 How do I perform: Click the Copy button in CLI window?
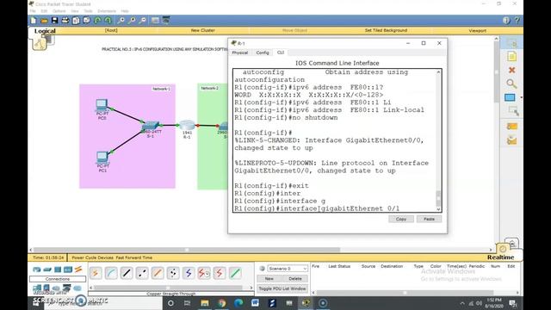click(x=401, y=219)
